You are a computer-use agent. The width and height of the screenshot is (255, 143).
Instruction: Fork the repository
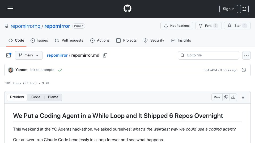(208, 26)
